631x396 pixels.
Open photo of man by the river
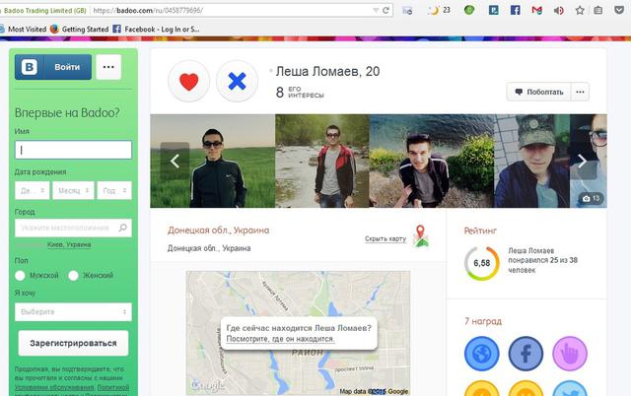point(322,162)
